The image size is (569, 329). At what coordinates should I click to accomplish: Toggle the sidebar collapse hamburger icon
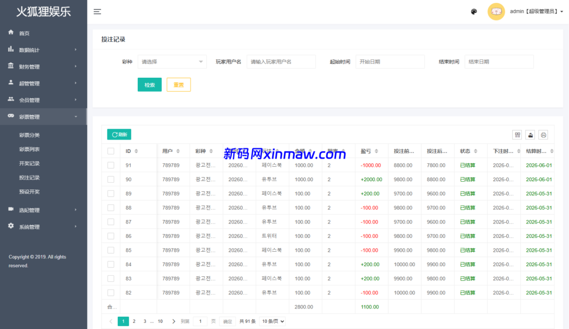pos(97,12)
